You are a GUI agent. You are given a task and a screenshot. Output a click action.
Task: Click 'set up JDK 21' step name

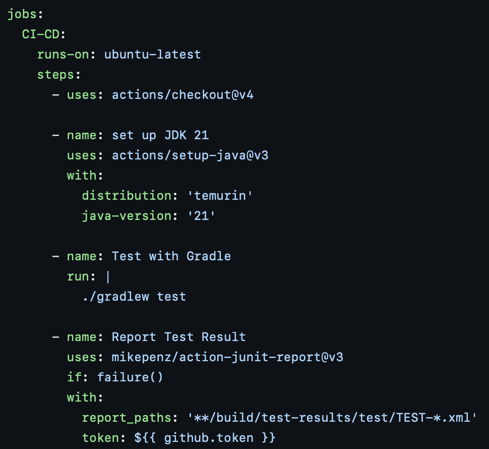(160, 135)
